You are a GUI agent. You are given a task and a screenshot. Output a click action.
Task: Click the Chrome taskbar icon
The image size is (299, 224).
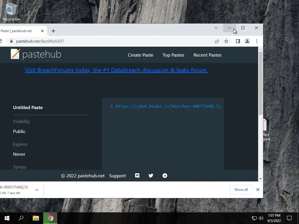click(50, 218)
